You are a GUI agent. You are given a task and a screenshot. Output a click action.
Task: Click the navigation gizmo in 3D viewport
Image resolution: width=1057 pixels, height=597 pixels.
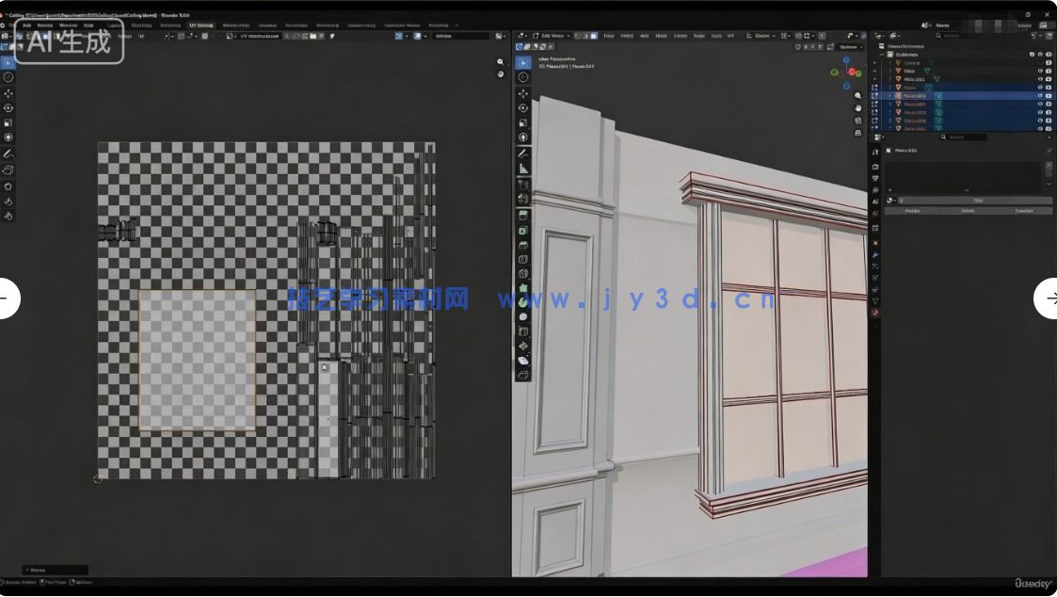(x=848, y=72)
